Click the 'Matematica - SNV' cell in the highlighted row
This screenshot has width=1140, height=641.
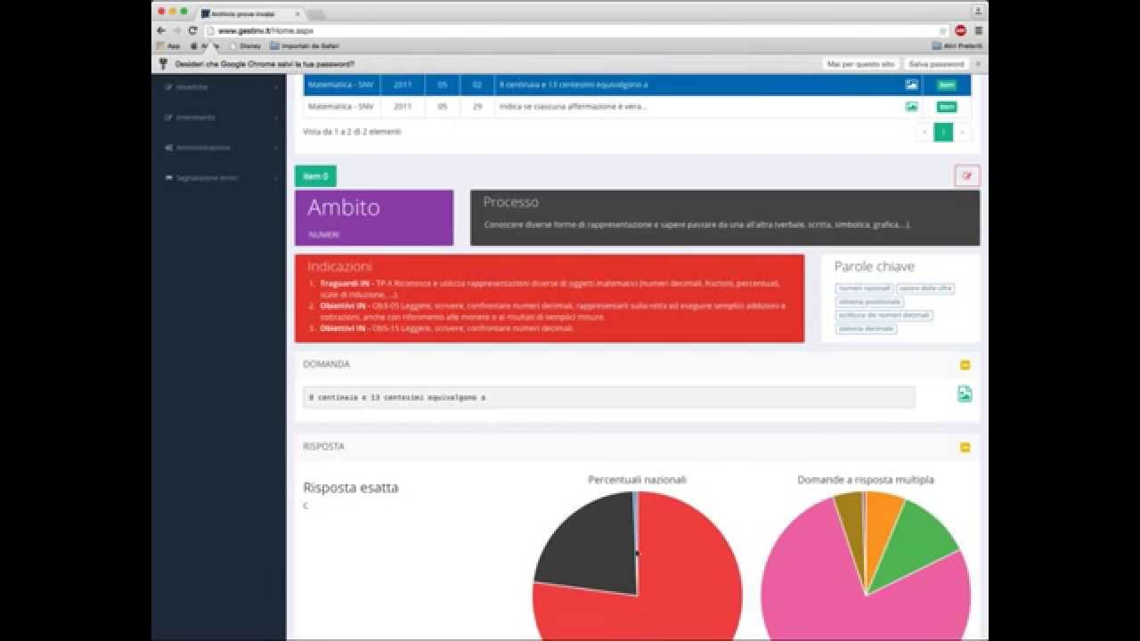[341, 85]
